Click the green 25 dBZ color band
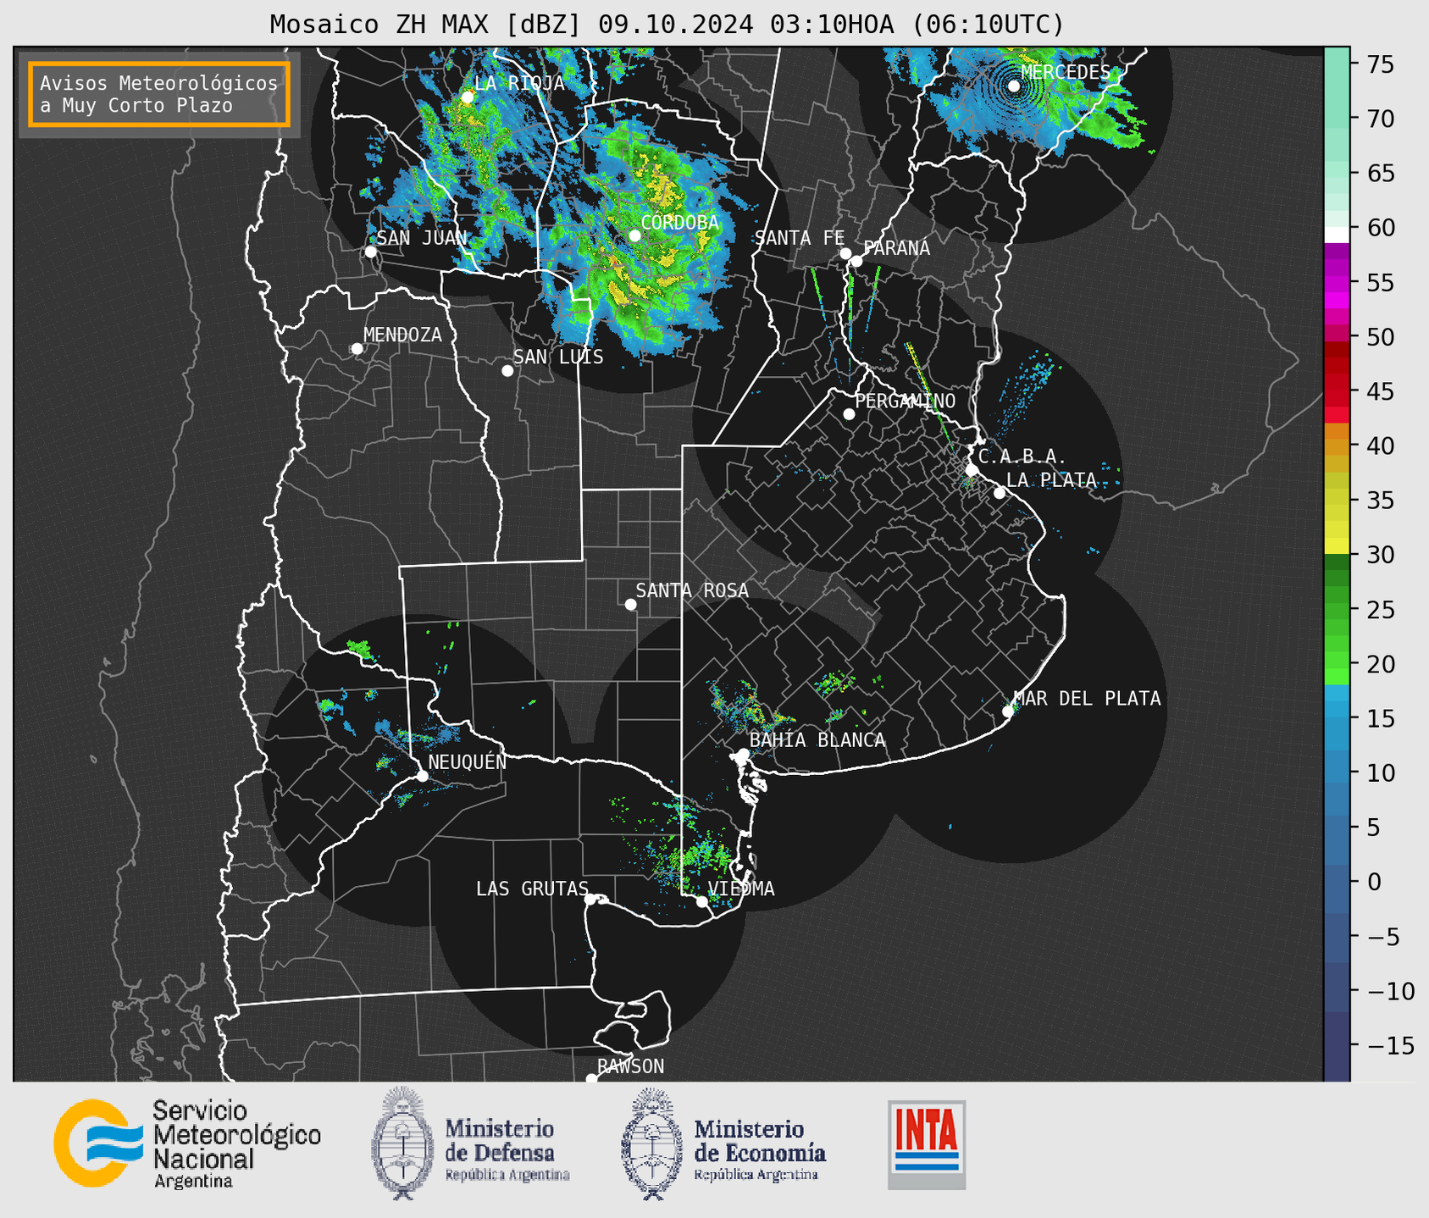 point(1337,609)
